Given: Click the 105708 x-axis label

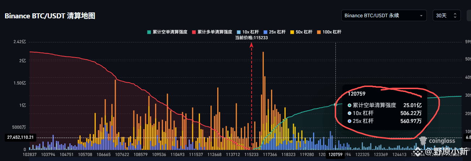Looking at the screenshot, I should pyautogui.click(x=86, y=154).
